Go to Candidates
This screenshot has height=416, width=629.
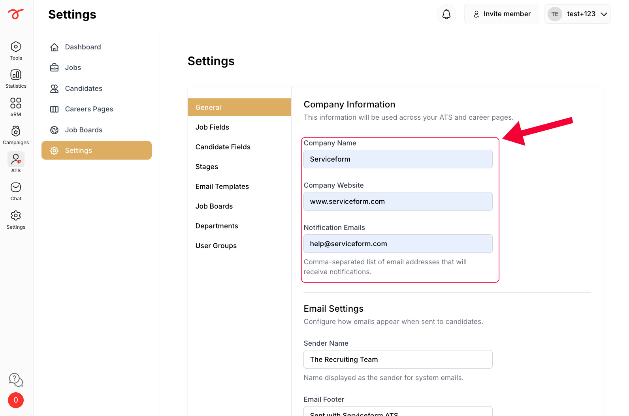click(96, 88)
